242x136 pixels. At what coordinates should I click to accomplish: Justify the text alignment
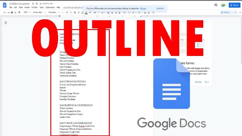pyautogui.click(x=119, y=12)
